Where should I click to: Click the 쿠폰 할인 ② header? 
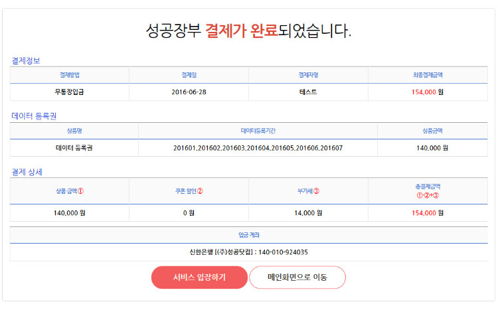189,191
